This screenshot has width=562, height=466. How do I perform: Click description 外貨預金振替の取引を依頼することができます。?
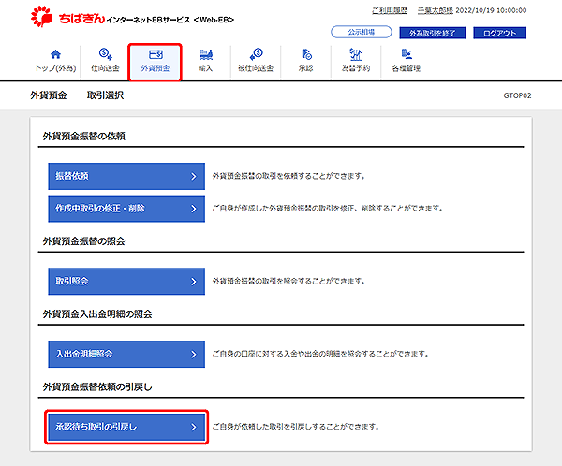[288, 176]
